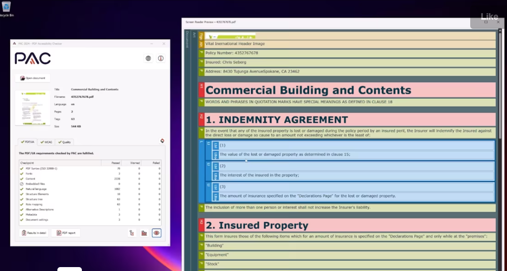This screenshot has width=507, height=271.
Task: Switch to the PDF/UA tab
Action: coord(27,142)
